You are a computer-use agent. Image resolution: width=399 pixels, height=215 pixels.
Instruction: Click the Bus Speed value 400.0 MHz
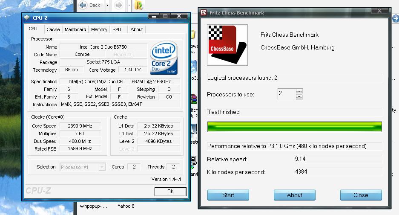click(x=80, y=141)
